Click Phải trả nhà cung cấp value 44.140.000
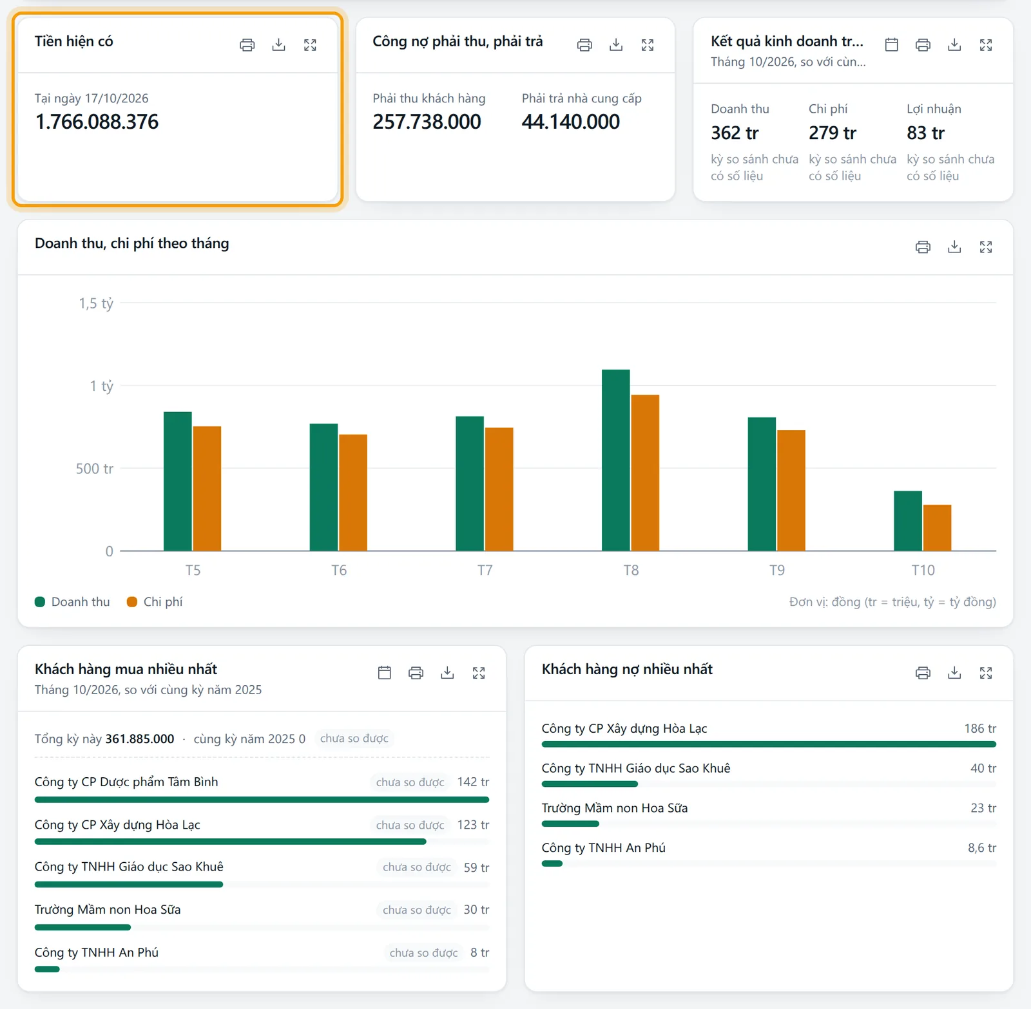 pyautogui.click(x=571, y=122)
